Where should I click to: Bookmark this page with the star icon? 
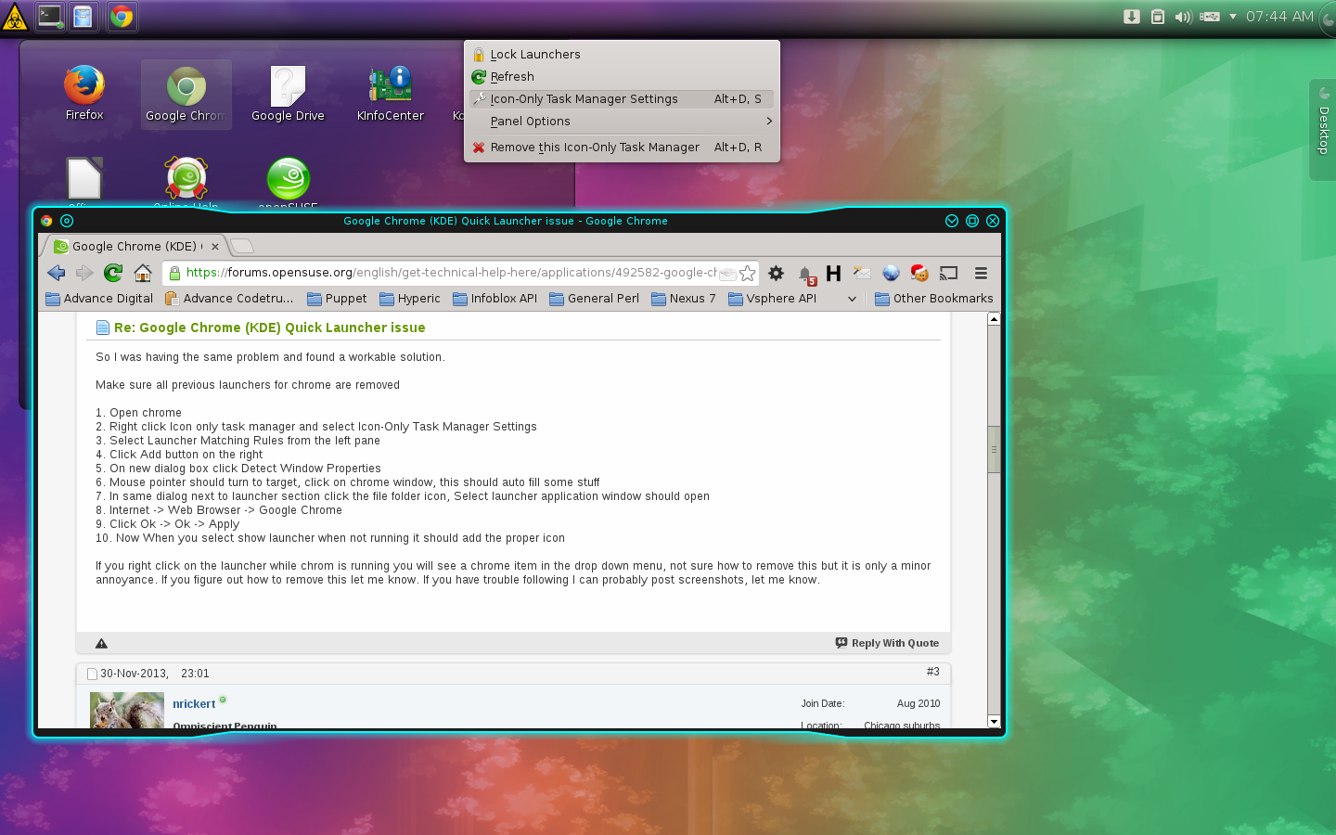click(748, 273)
